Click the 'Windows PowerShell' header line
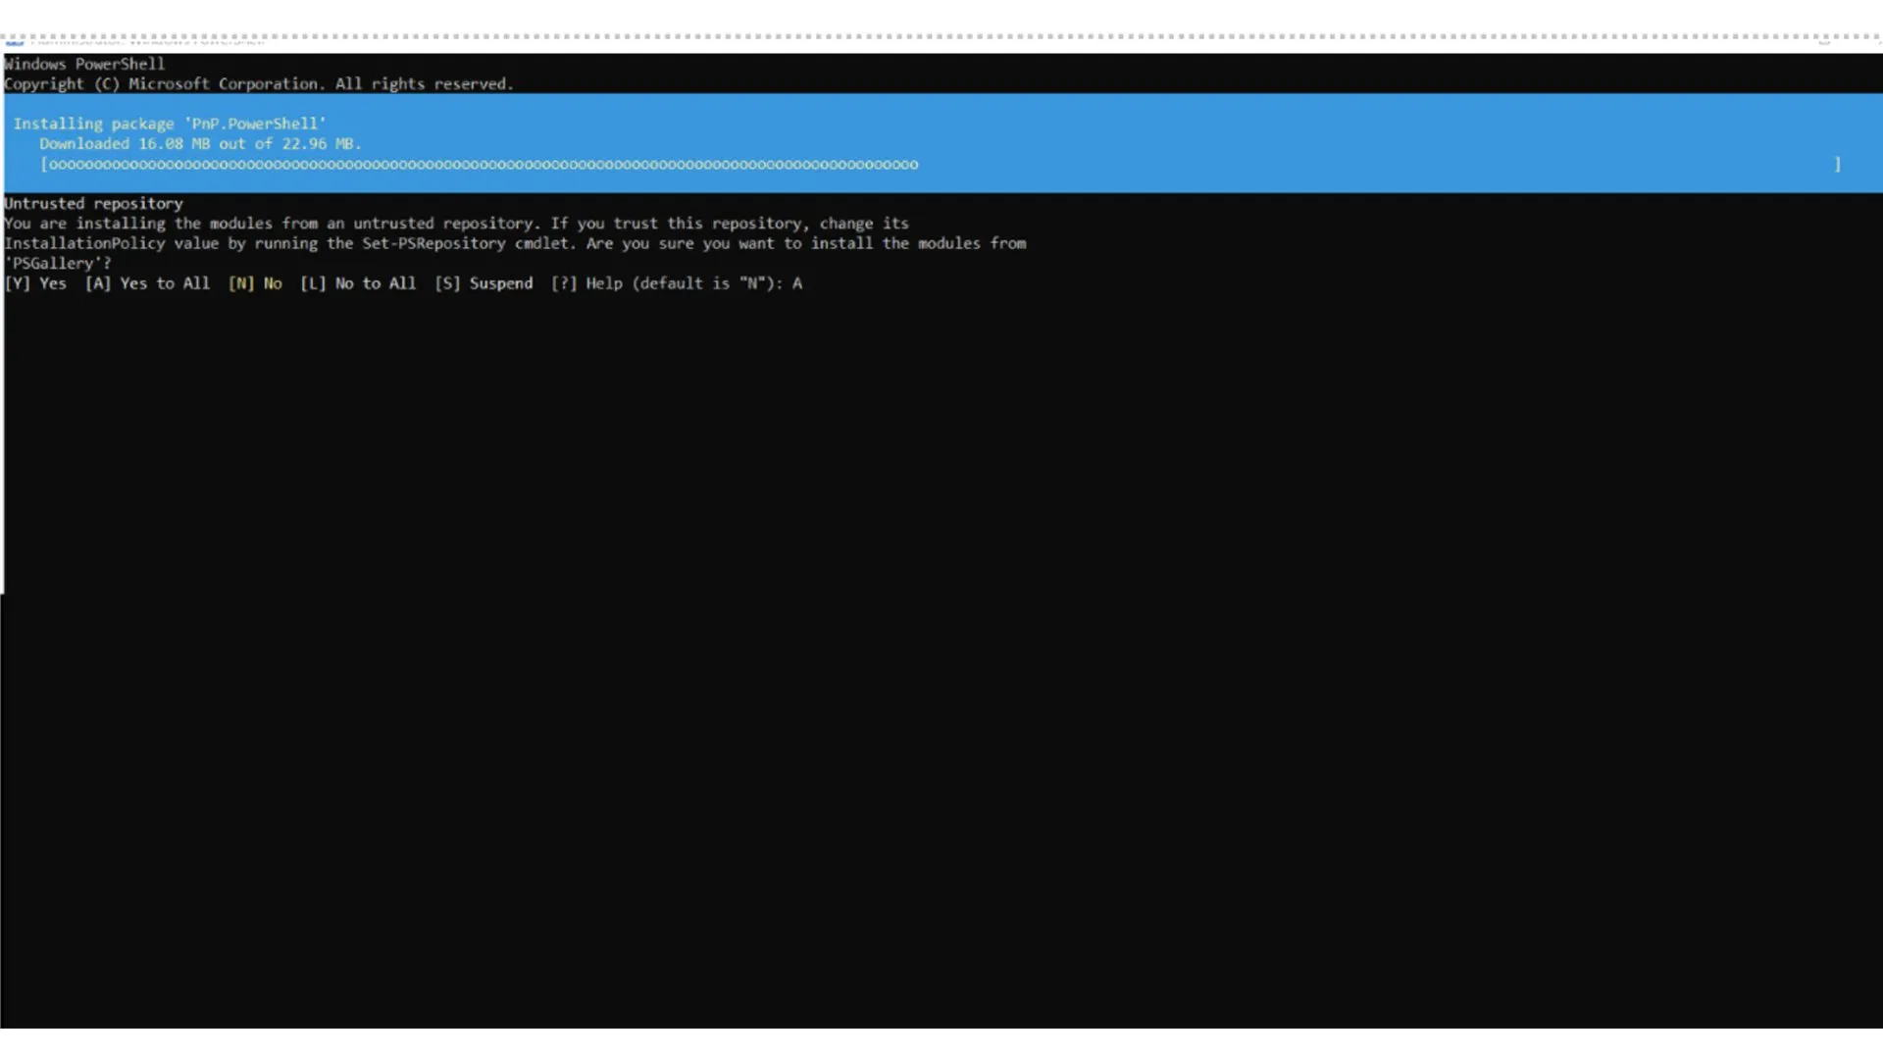The image size is (1883, 1059). (x=84, y=64)
